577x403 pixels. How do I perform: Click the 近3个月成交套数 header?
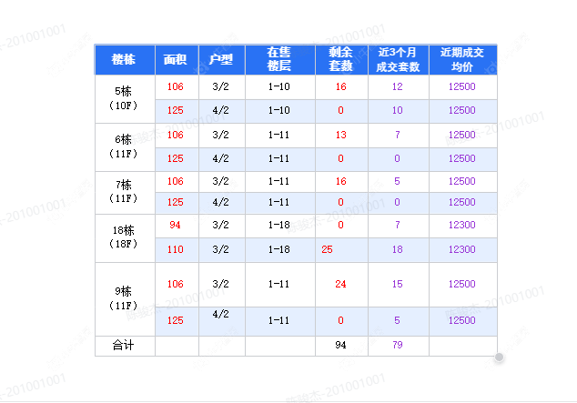[398, 60]
